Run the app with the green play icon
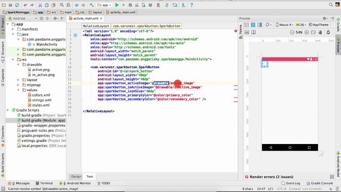 pyautogui.click(x=117, y=5)
